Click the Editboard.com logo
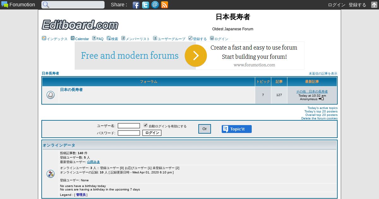 click(80, 24)
